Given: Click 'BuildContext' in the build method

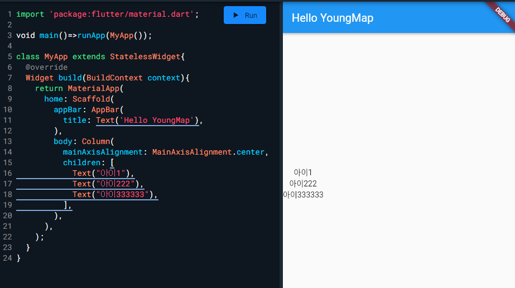Looking at the screenshot, I should coord(114,78).
